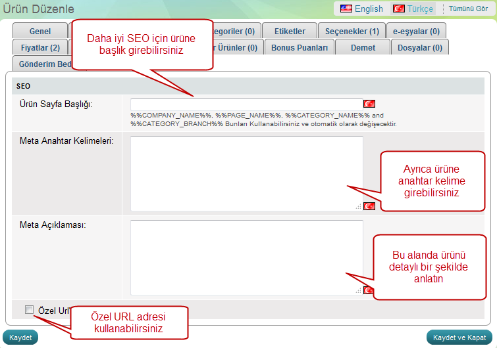Screen dimensions: 497x348
Task: Go to the Seçenekler (1) tab
Action: click(352, 31)
